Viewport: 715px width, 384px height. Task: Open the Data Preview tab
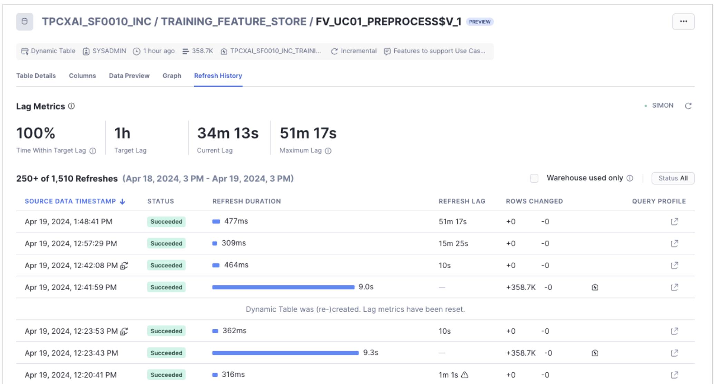click(x=129, y=76)
